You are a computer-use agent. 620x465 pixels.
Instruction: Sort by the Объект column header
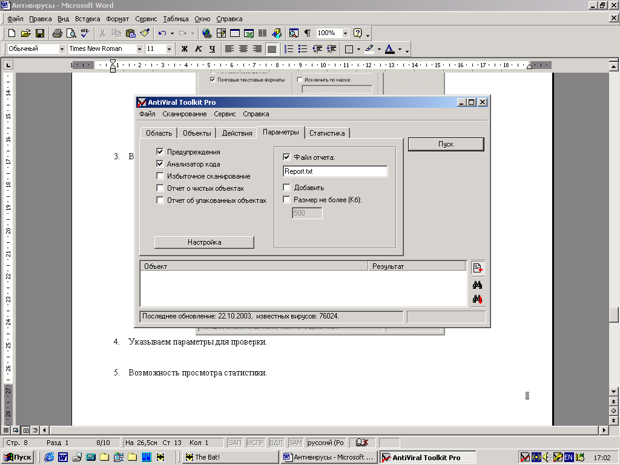tap(254, 266)
